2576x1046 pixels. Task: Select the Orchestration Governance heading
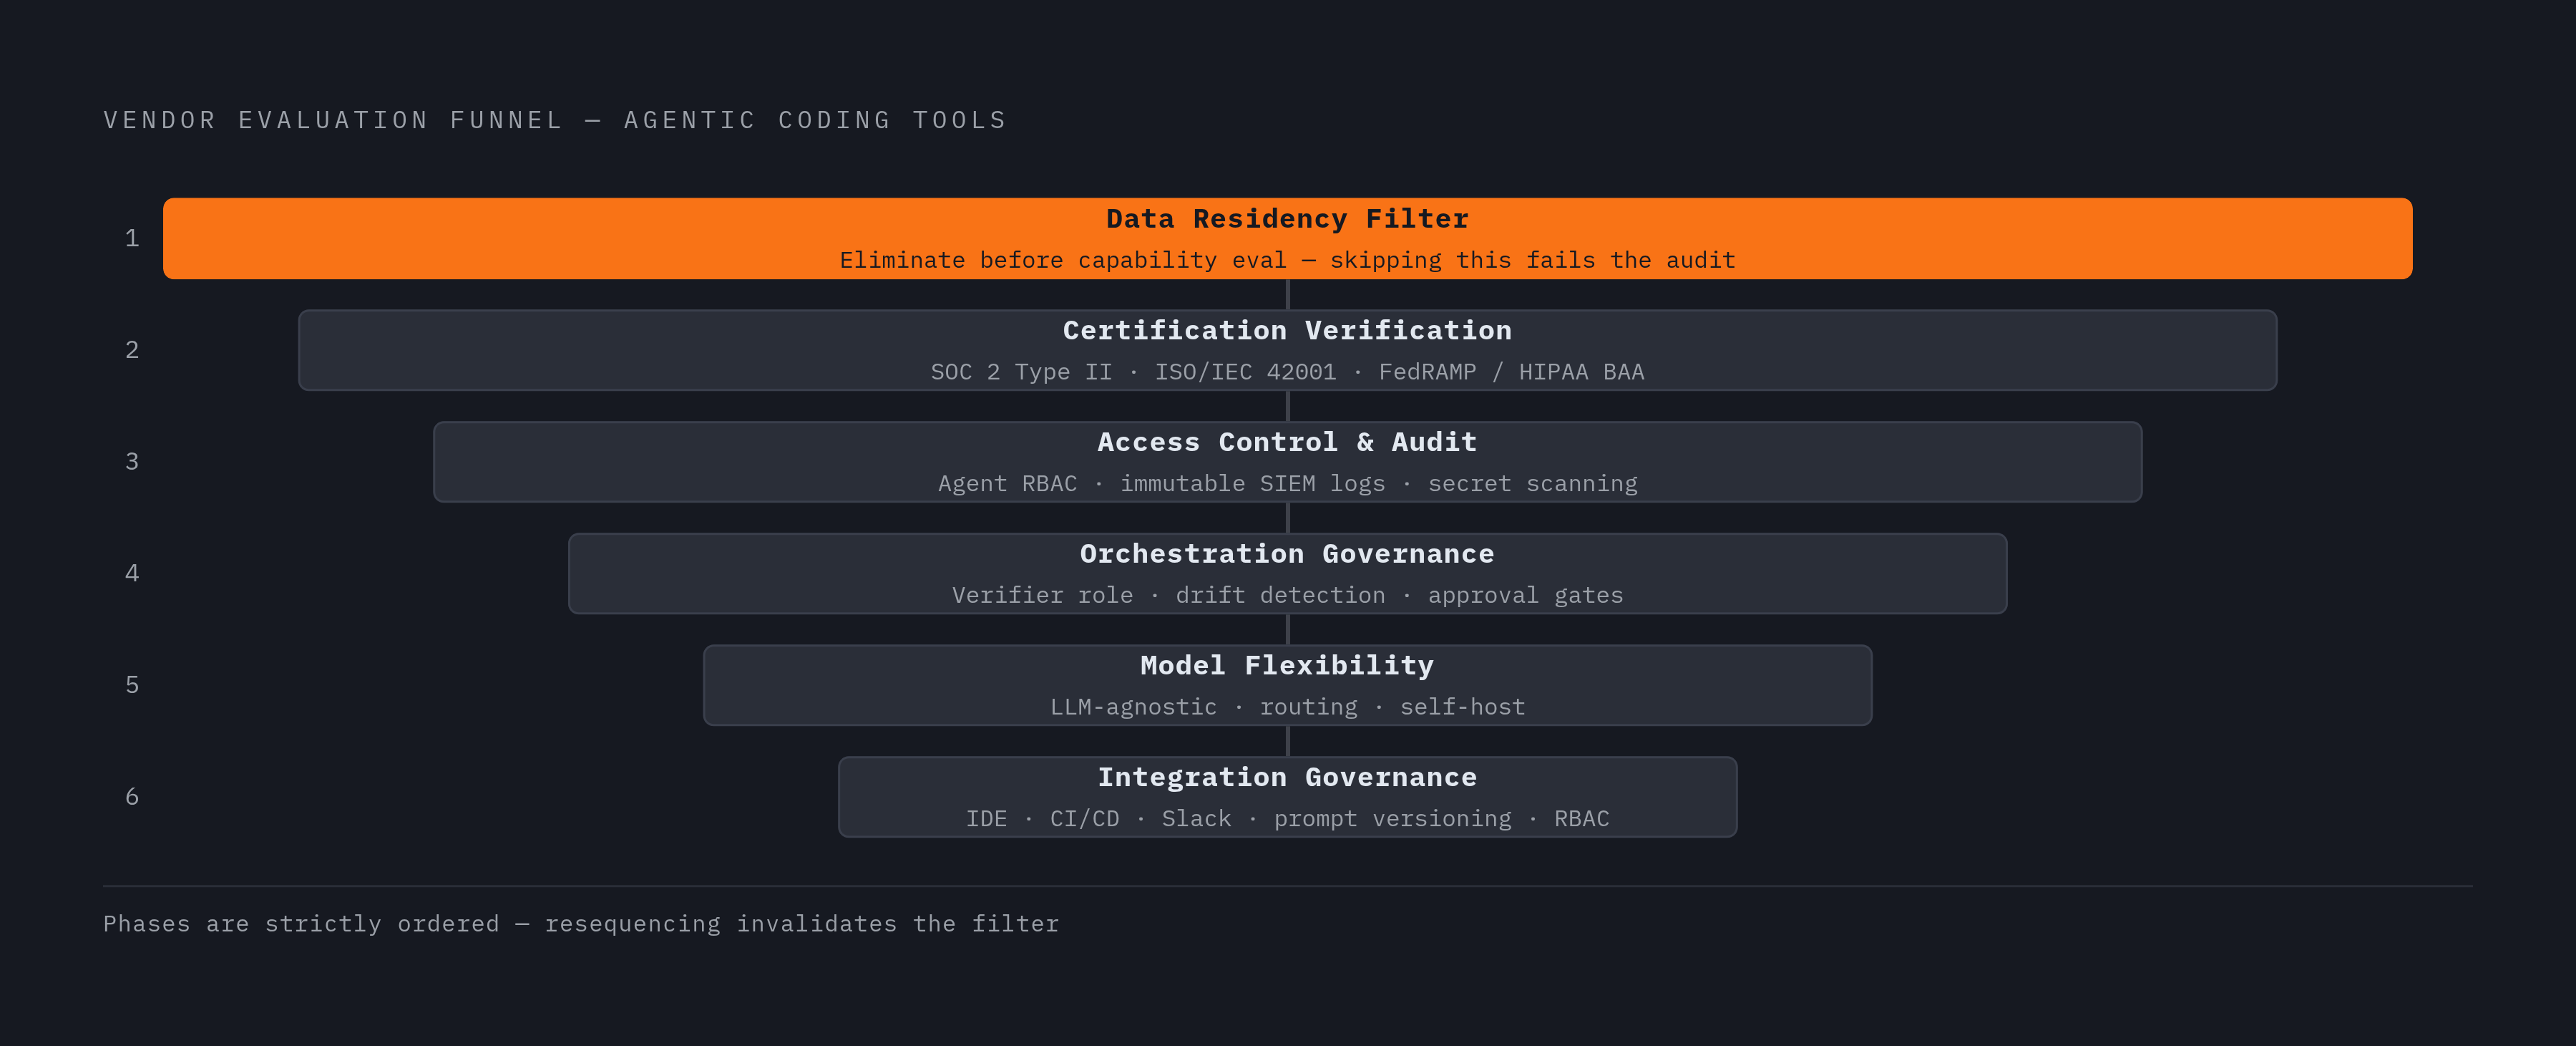click(1287, 553)
